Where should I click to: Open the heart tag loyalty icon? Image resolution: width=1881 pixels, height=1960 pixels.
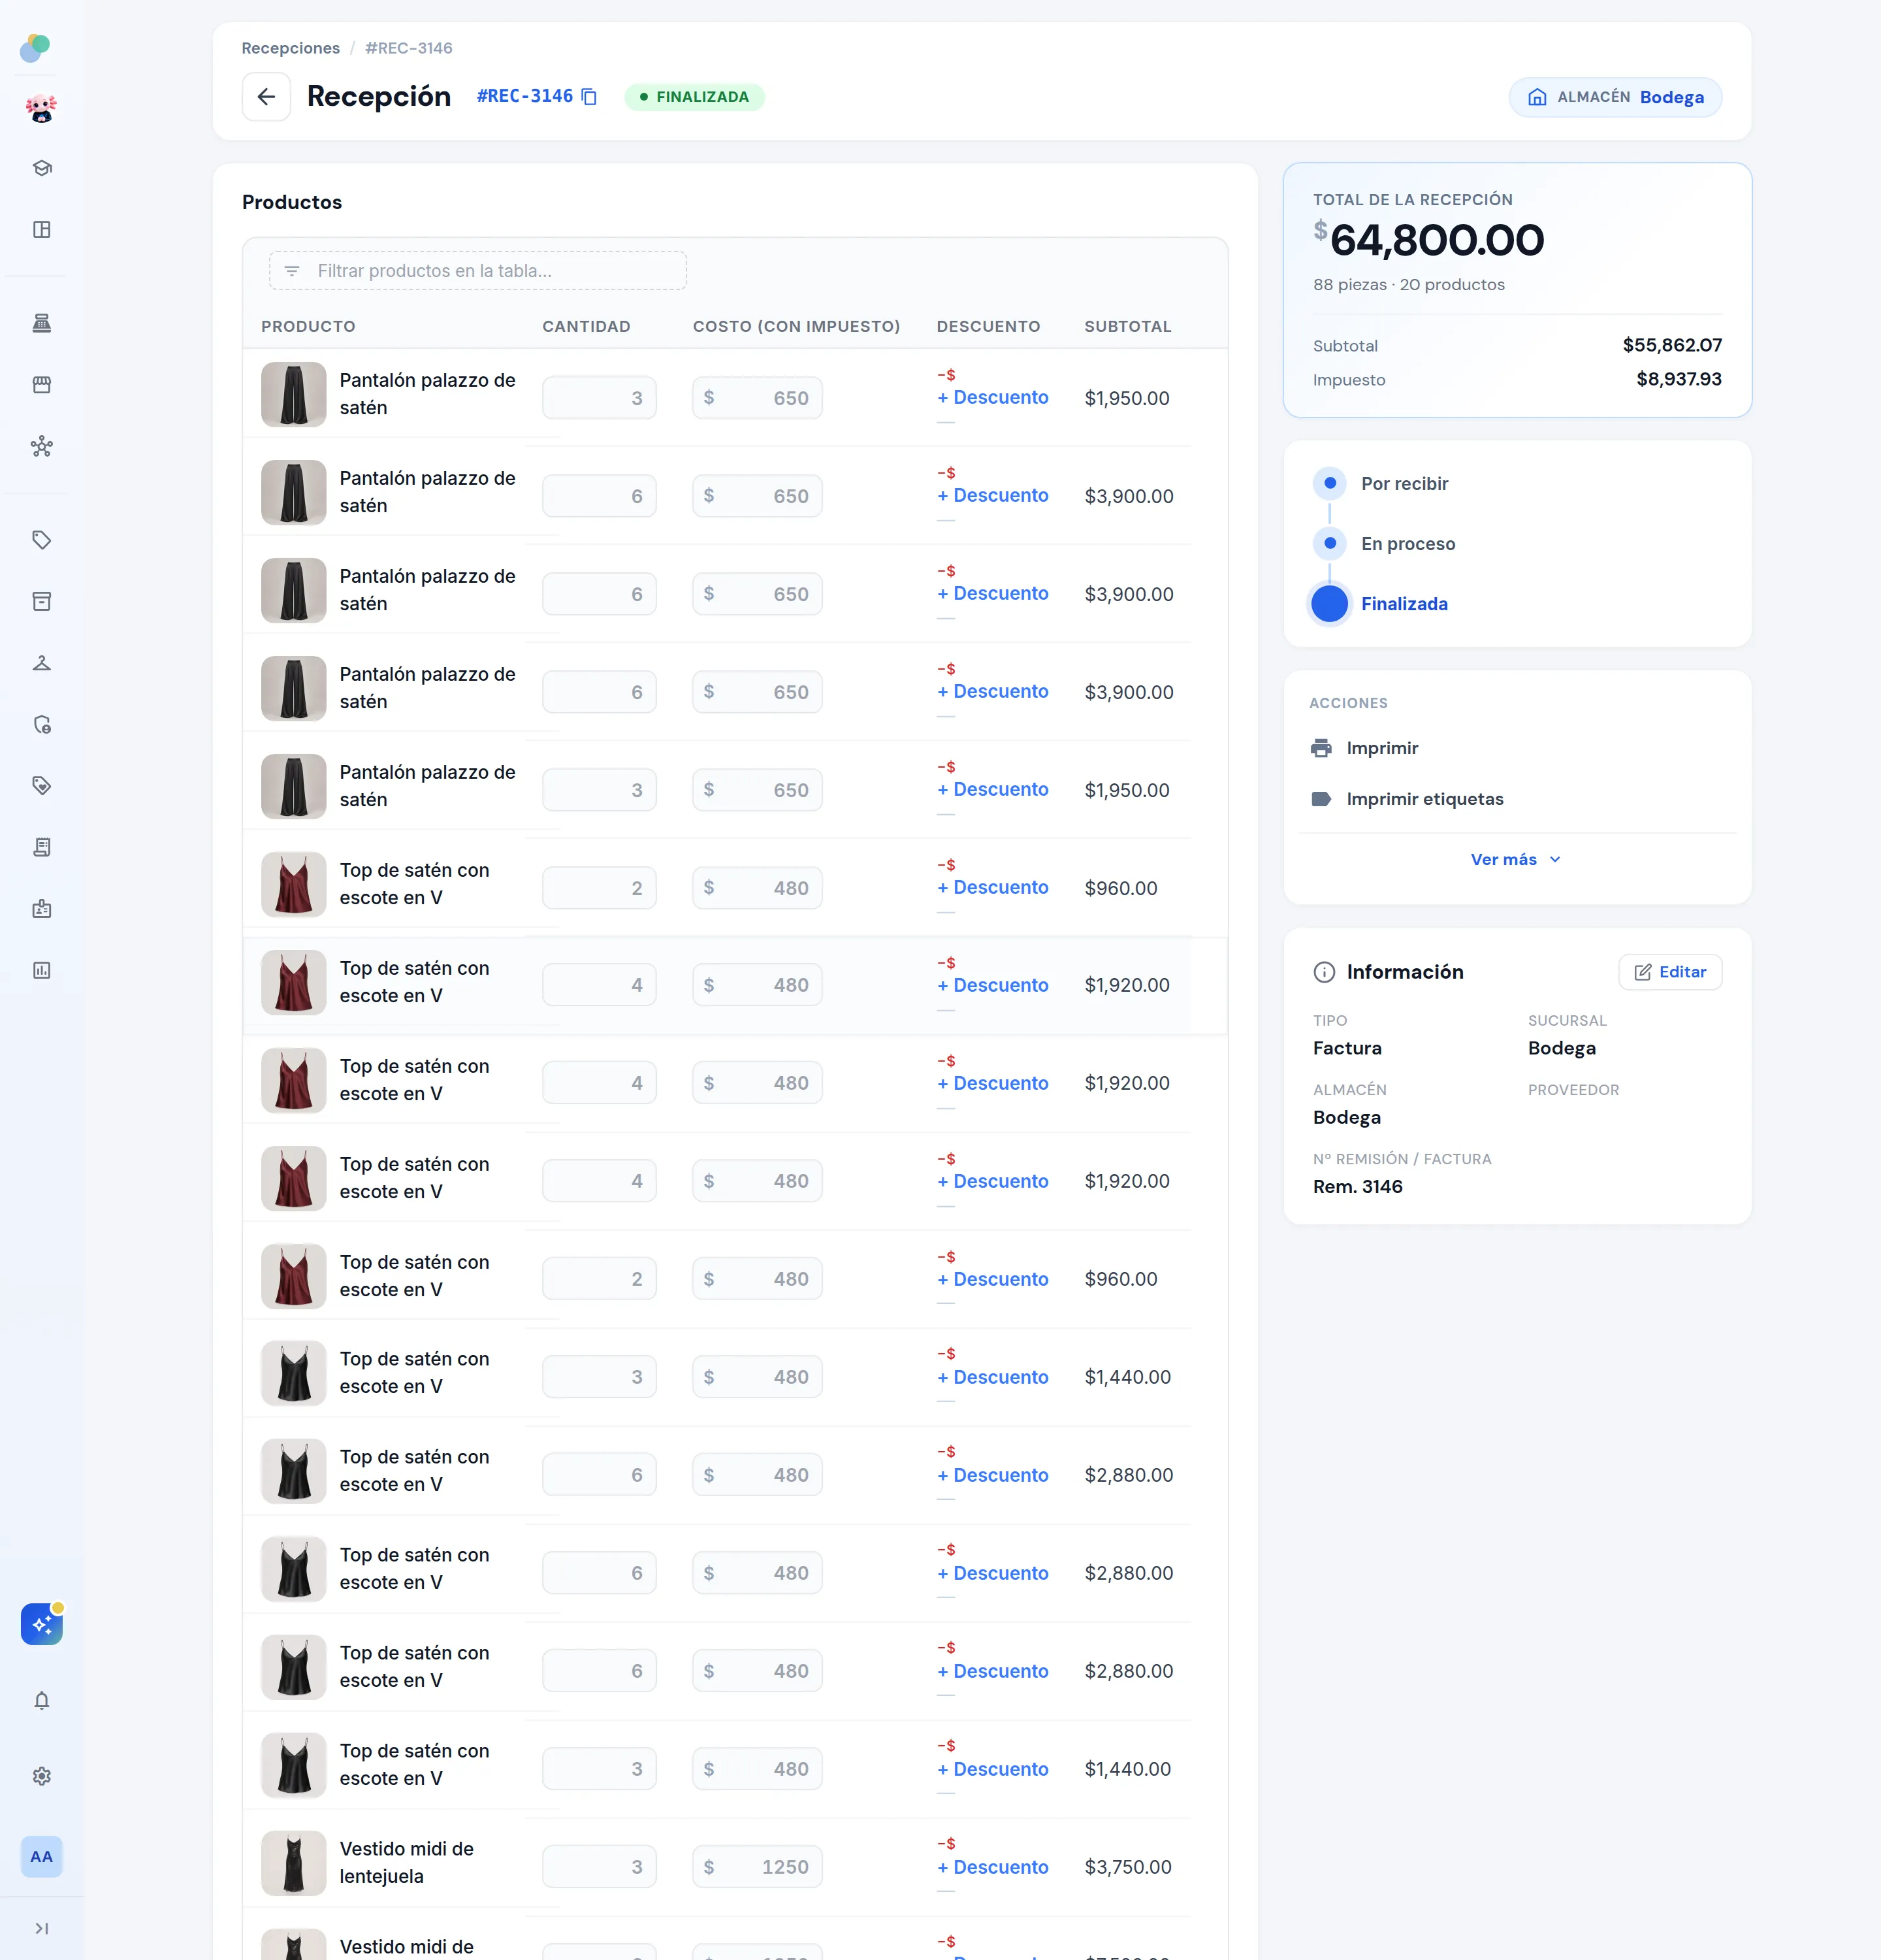pos(42,786)
